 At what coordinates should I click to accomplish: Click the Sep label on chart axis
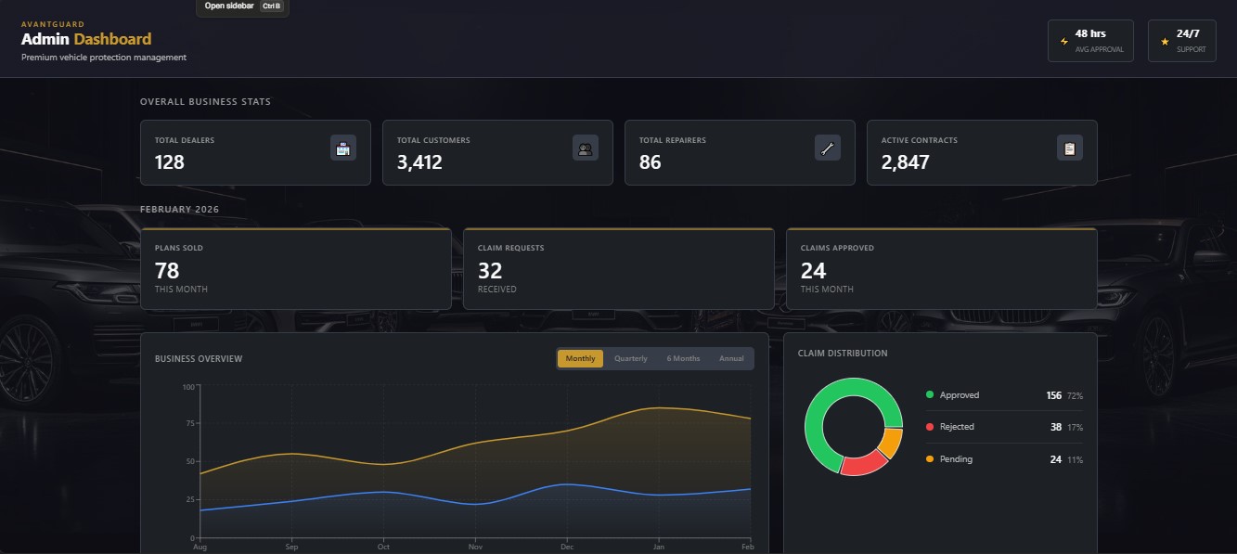click(292, 547)
